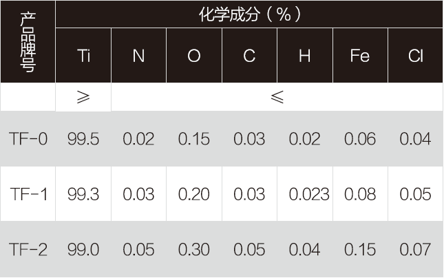The height and width of the screenshot is (278, 444).
Task: Click the 0.07 Cl value for TF-2
Action: click(415, 249)
